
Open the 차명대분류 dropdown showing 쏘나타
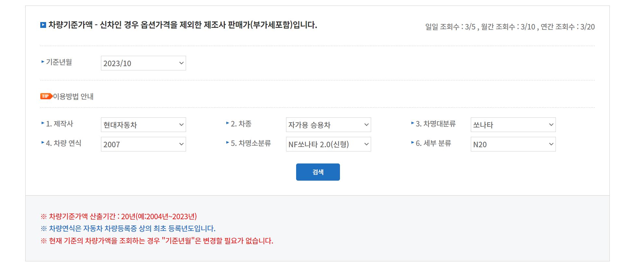(513, 125)
